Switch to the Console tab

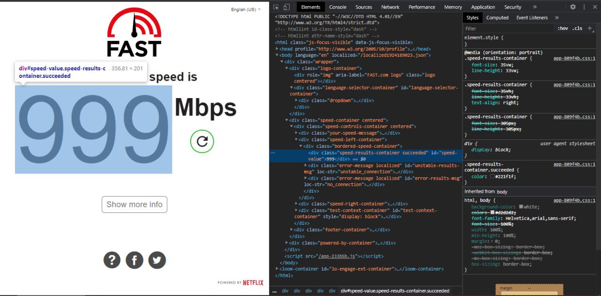click(x=338, y=7)
